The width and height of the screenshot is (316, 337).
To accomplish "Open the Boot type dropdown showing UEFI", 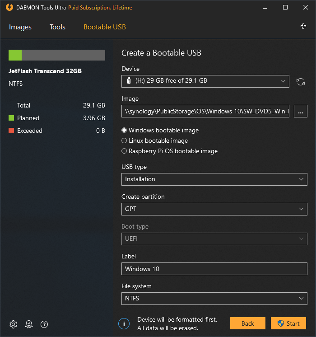I will (214, 239).
